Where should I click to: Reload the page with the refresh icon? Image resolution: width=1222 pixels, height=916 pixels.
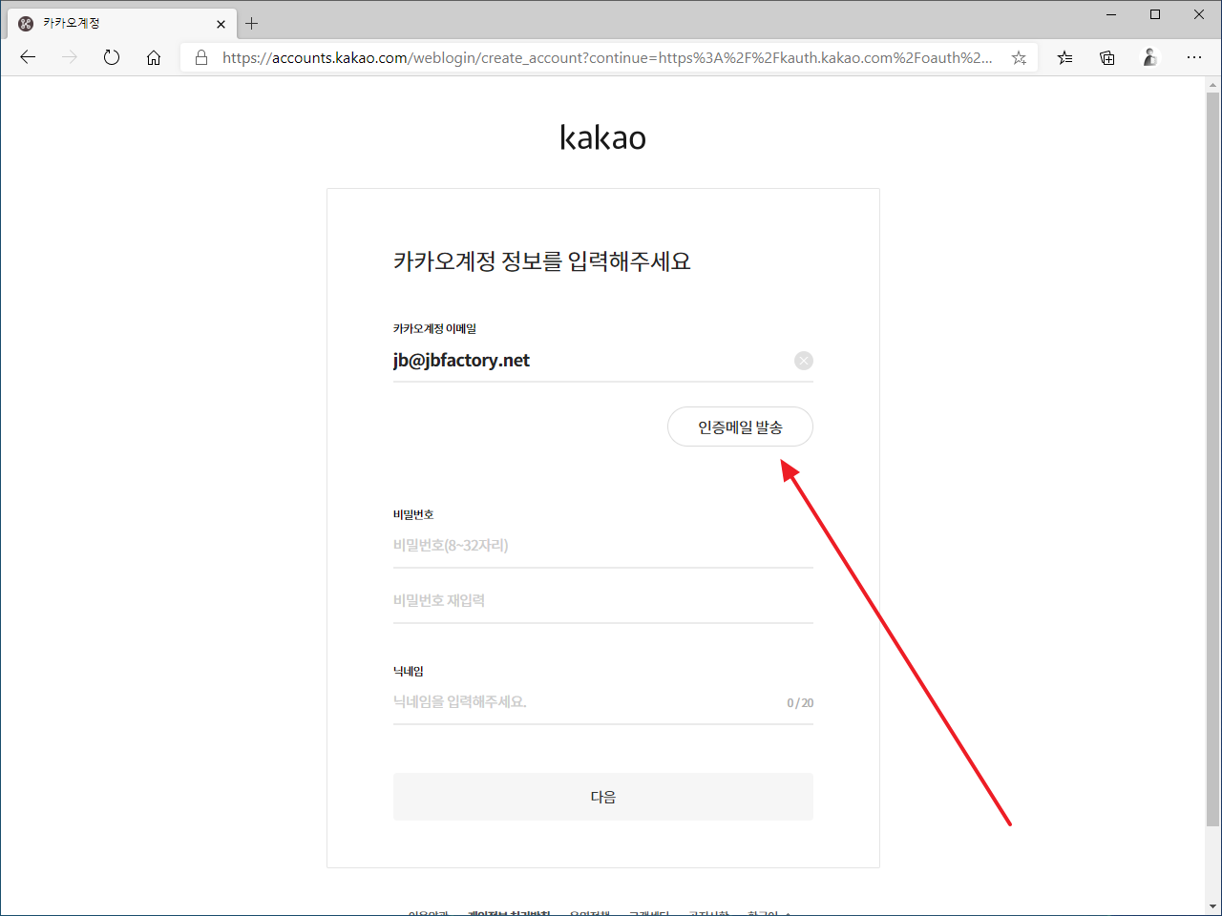112,57
